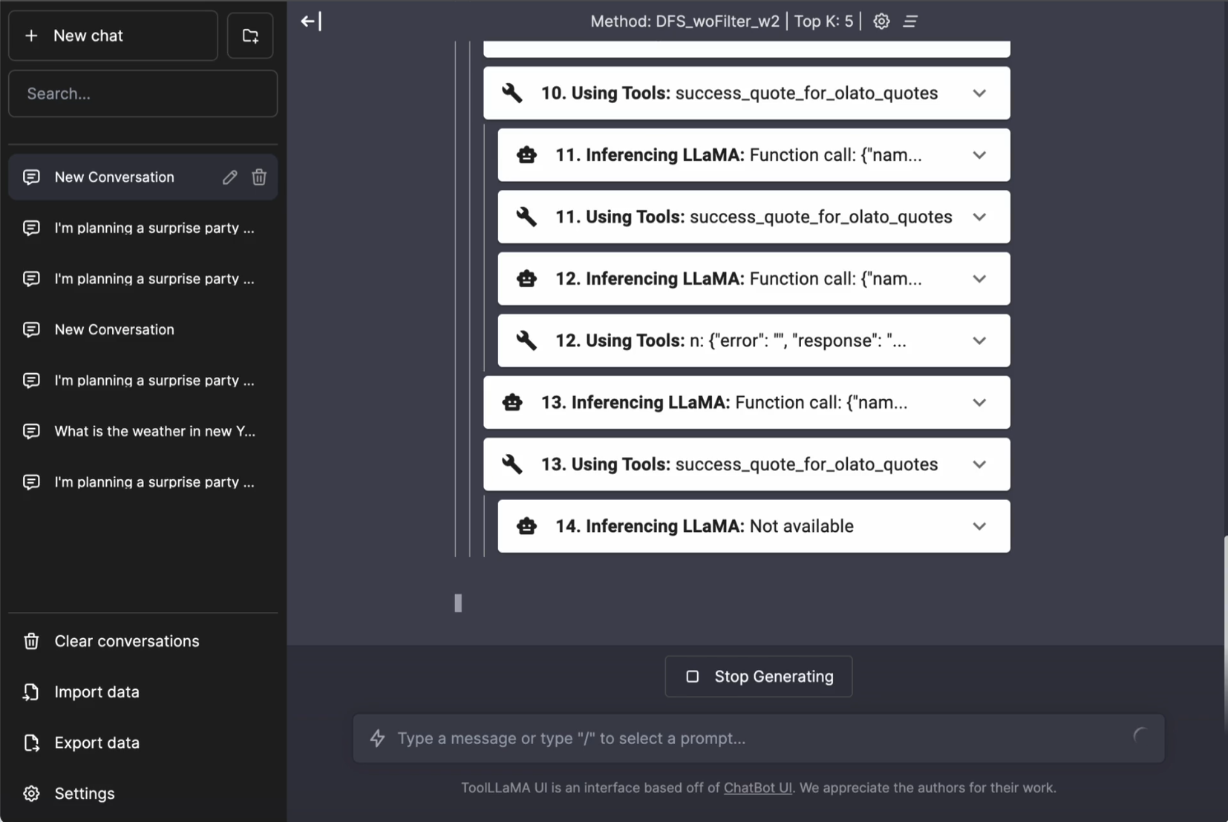Image resolution: width=1228 pixels, height=822 pixels.
Task: Expand step 14 Not available chevron
Action: pyautogui.click(x=979, y=526)
